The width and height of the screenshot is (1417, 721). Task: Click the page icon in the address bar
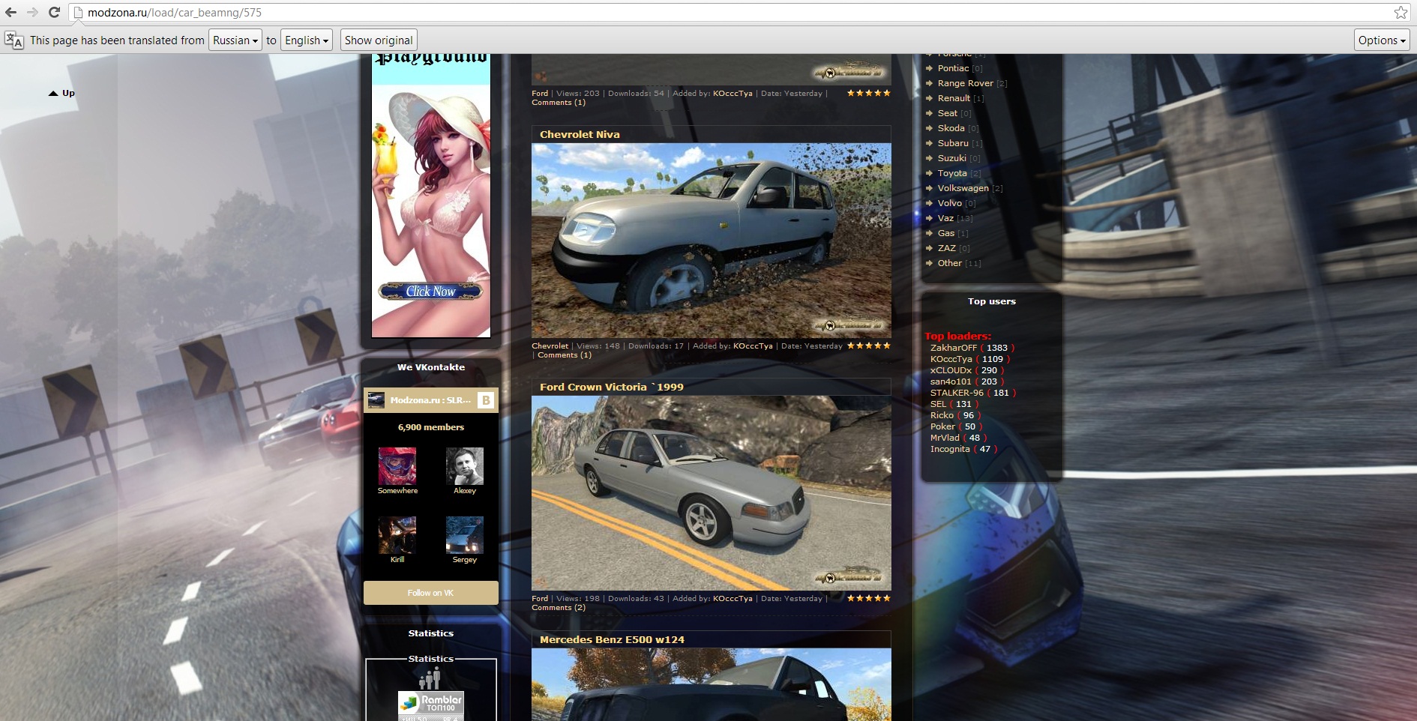(77, 13)
